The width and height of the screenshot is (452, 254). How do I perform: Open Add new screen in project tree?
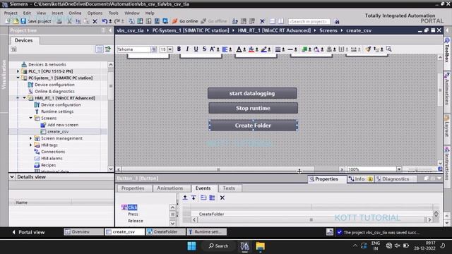point(63,125)
